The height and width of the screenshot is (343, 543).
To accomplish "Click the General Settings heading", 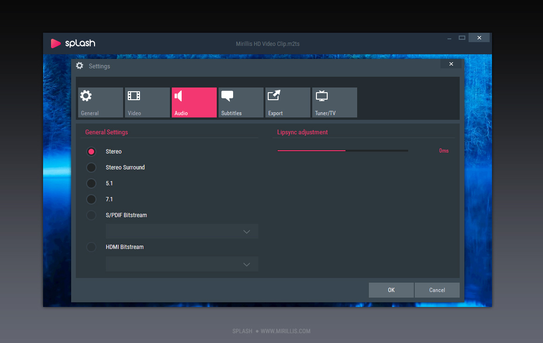I will (107, 132).
